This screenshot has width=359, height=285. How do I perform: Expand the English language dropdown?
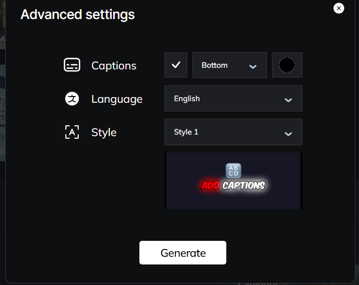point(234,98)
